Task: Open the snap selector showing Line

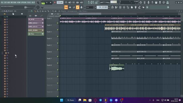Action: click(x=90, y=7)
